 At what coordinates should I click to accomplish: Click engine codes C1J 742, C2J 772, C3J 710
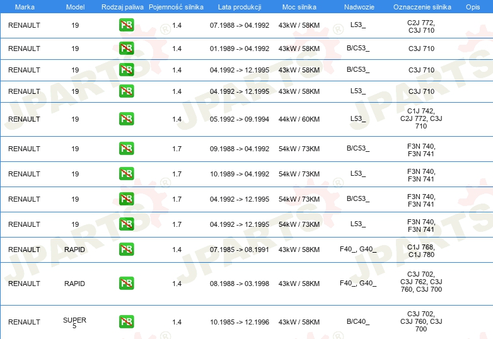(421, 118)
